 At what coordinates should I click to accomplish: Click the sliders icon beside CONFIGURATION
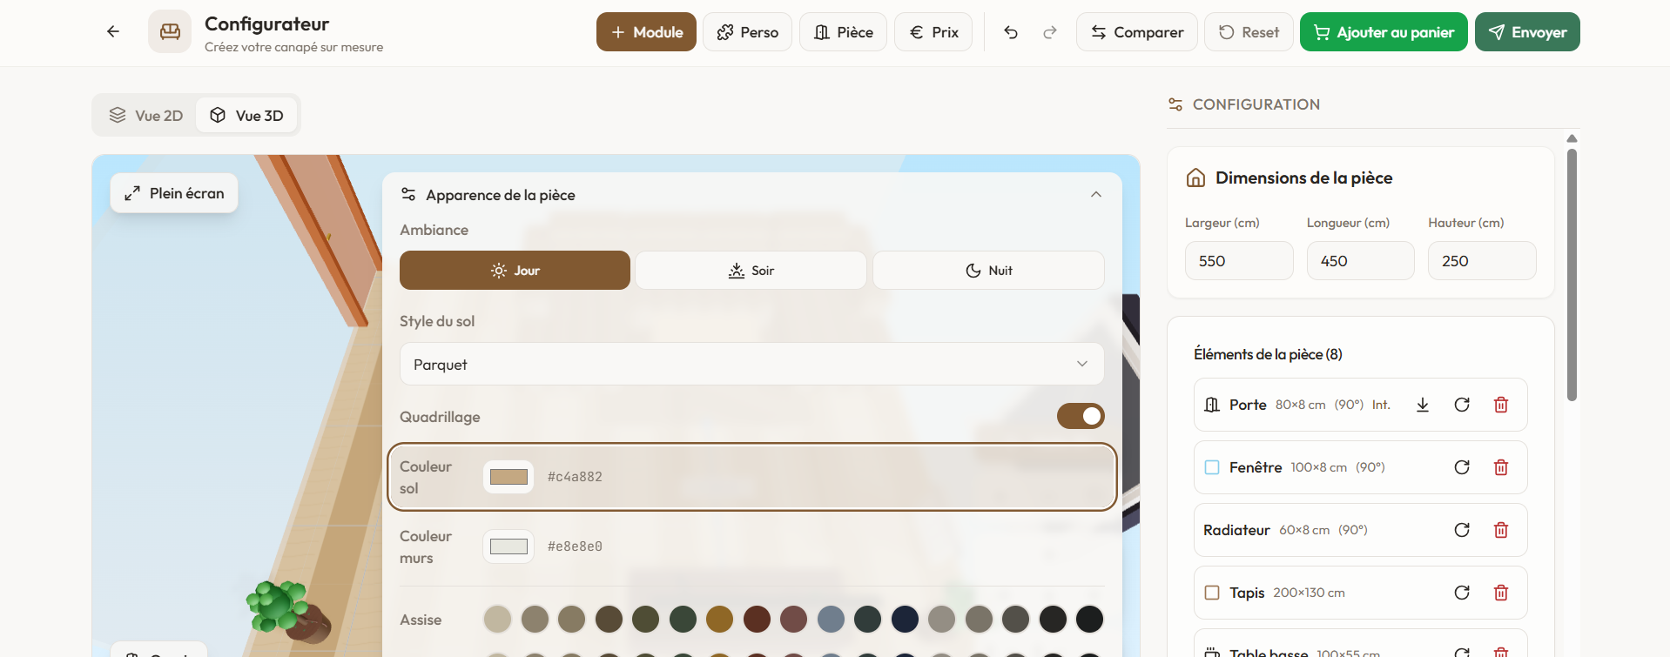(1175, 104)
